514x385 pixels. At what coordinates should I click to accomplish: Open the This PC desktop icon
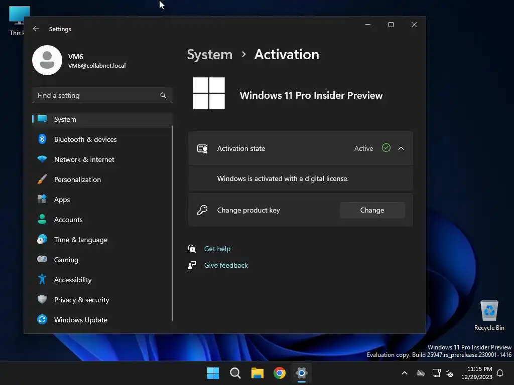[x=17, y=20]
